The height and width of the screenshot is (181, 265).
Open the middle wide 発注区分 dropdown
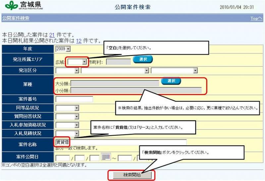point(115,70)
